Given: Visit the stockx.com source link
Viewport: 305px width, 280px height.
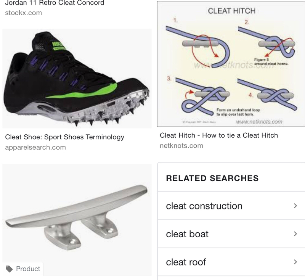Looking at the screenshot, I should click(23, 13).
